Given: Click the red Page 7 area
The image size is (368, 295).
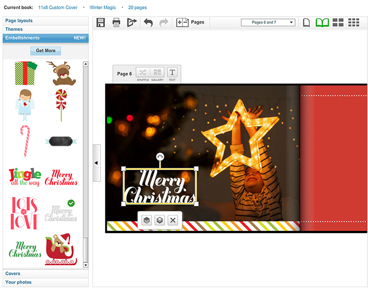Looking at the screenshot, I should coord(333,158).
